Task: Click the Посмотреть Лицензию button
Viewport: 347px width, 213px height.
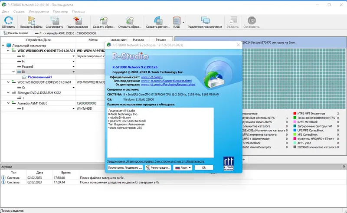Action: tap(125, 167)
